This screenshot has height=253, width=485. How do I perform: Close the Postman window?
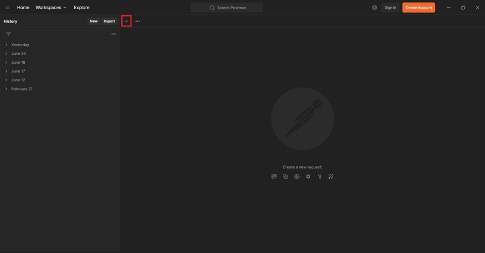click(478, 8)
